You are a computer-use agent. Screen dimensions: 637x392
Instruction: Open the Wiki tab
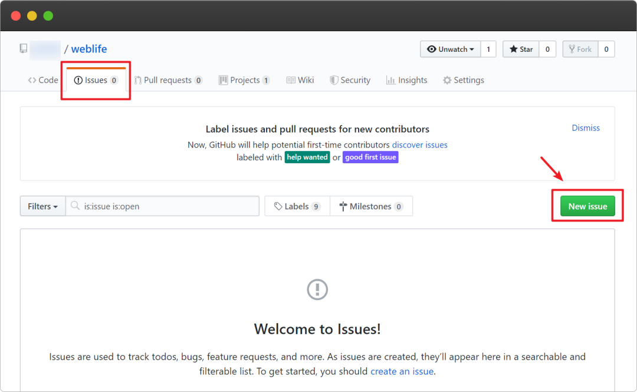[300, 80]
